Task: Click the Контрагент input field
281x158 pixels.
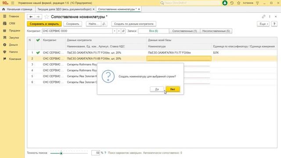Action: [x=77, y=31]
